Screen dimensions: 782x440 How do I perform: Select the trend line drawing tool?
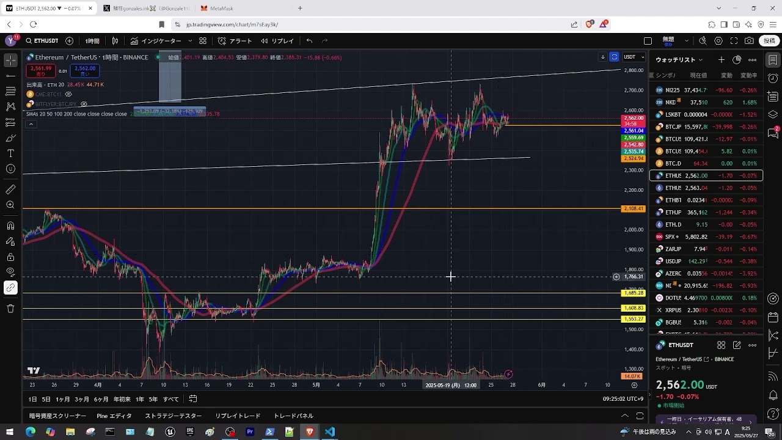tap(10, 76)
